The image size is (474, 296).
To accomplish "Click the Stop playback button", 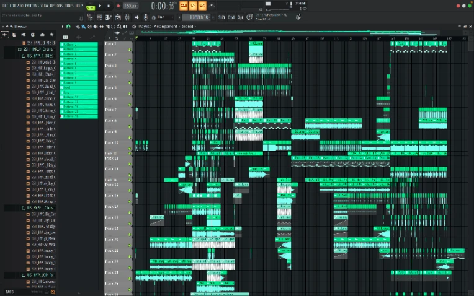I will click(x=109, y=6).
